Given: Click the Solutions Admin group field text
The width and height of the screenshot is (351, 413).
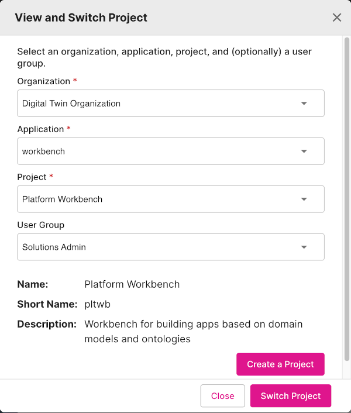Looking at the screenshot, I should click(x=54, y=247).
